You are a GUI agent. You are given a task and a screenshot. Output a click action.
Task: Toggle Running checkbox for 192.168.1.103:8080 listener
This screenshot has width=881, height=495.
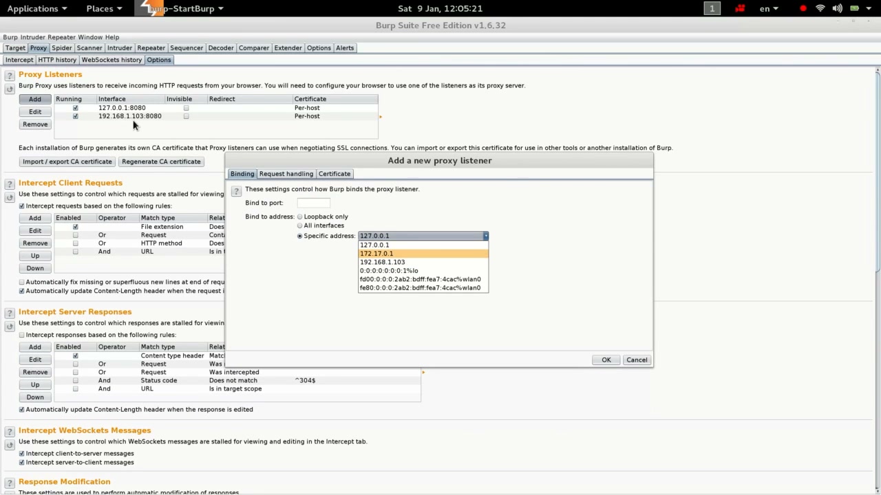point(76,116)
